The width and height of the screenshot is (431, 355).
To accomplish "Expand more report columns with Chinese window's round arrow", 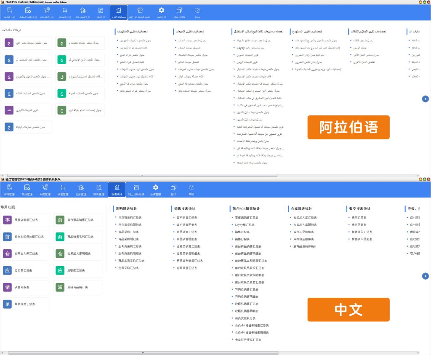I will pos(425,276).
